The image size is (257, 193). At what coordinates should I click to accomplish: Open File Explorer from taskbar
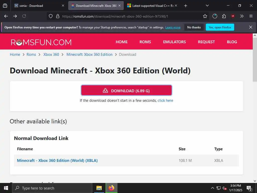(x=99, y=188)
